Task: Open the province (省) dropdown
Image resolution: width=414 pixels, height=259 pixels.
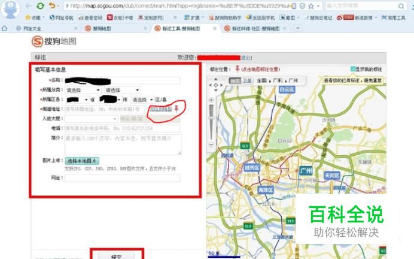Action: (77, 100)
